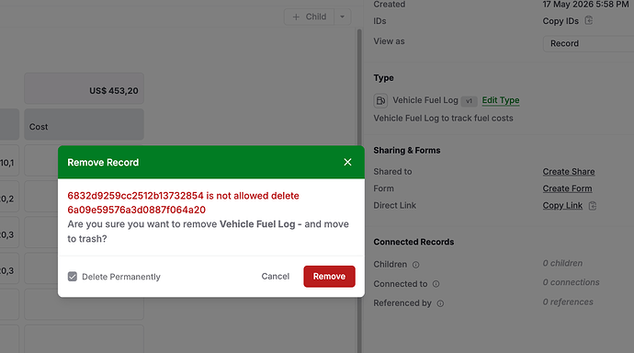Expand the Child button dropdown arrow

click(342, 17)
